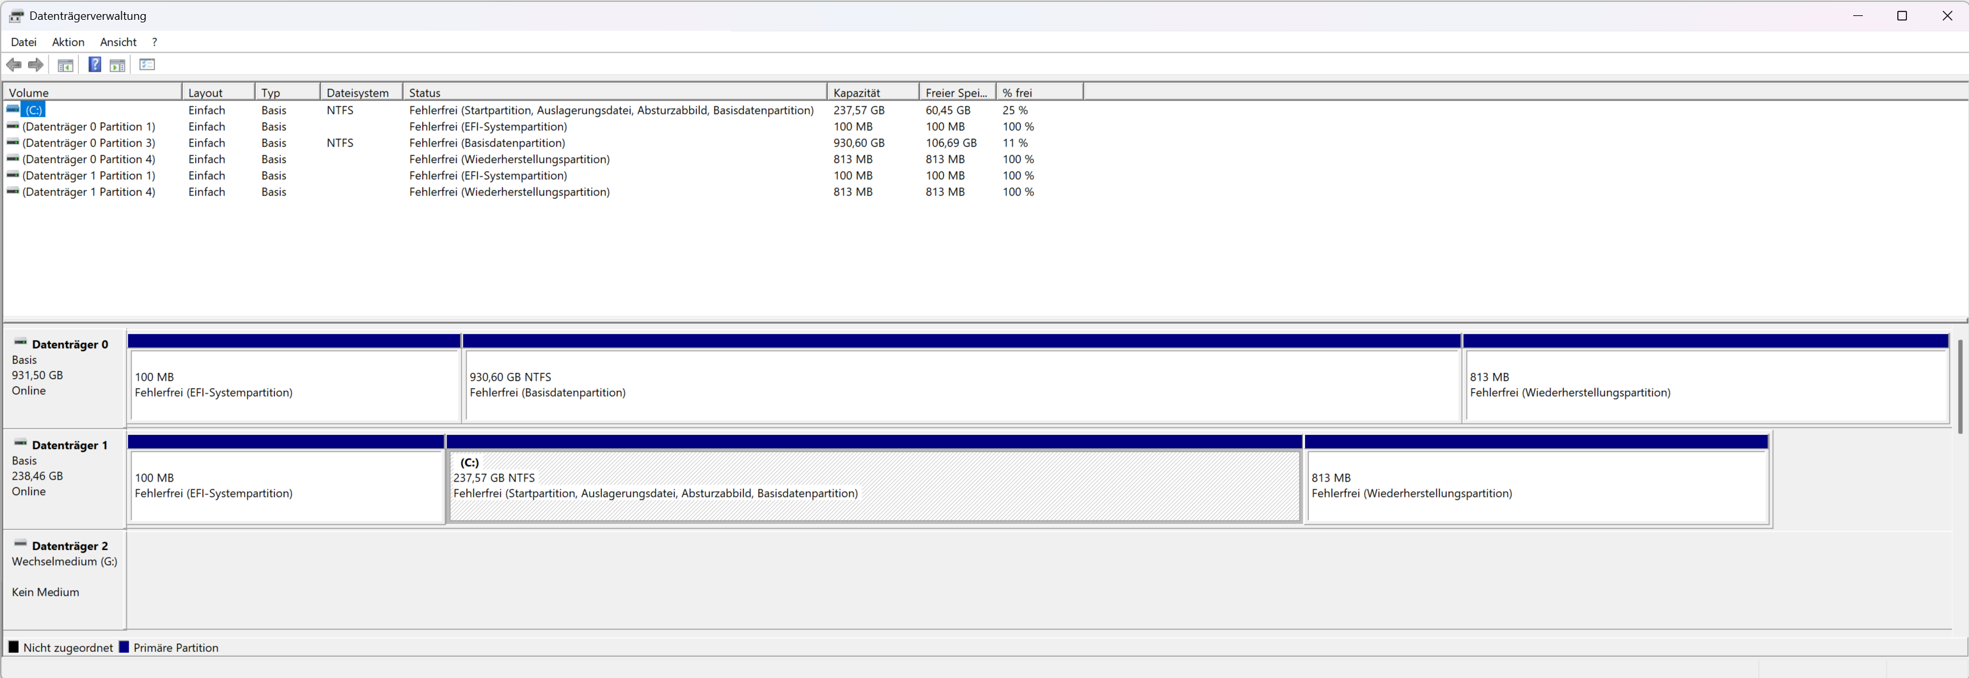Sort by the % frei column header

point(1040,93)
